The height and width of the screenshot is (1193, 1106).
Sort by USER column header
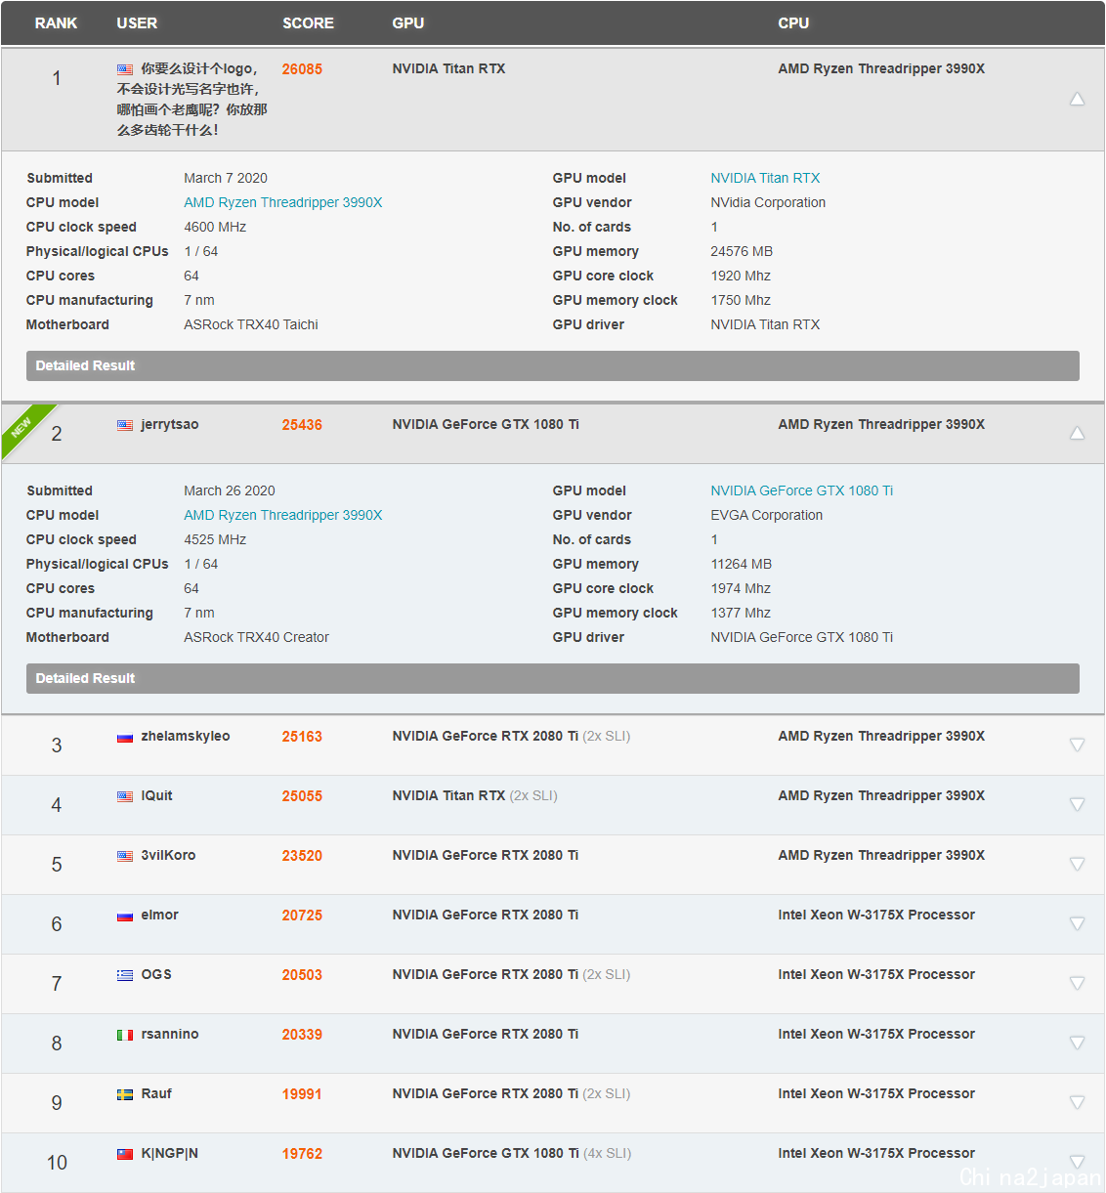pos(137,23)
